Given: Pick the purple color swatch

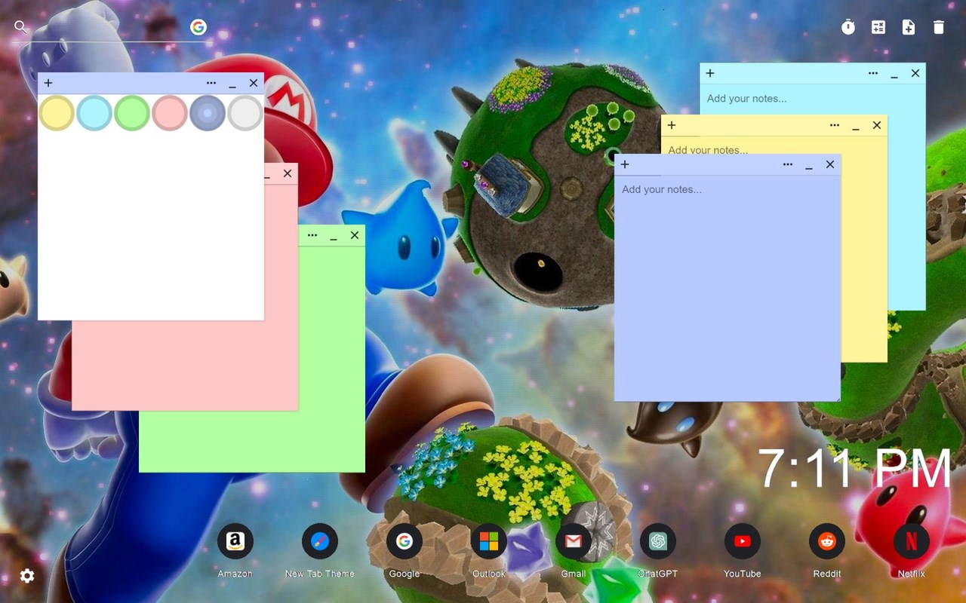Looking at the screenshot, I should 208,113.
